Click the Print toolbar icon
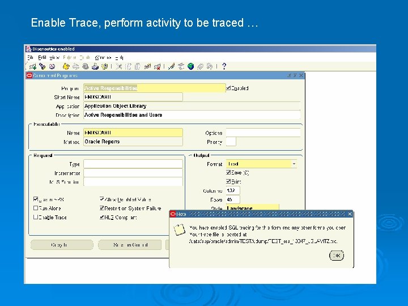The image size is (408, 306). click(95, 67)
